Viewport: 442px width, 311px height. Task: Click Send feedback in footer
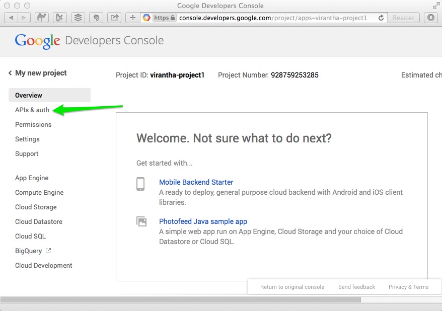[356, 287]
